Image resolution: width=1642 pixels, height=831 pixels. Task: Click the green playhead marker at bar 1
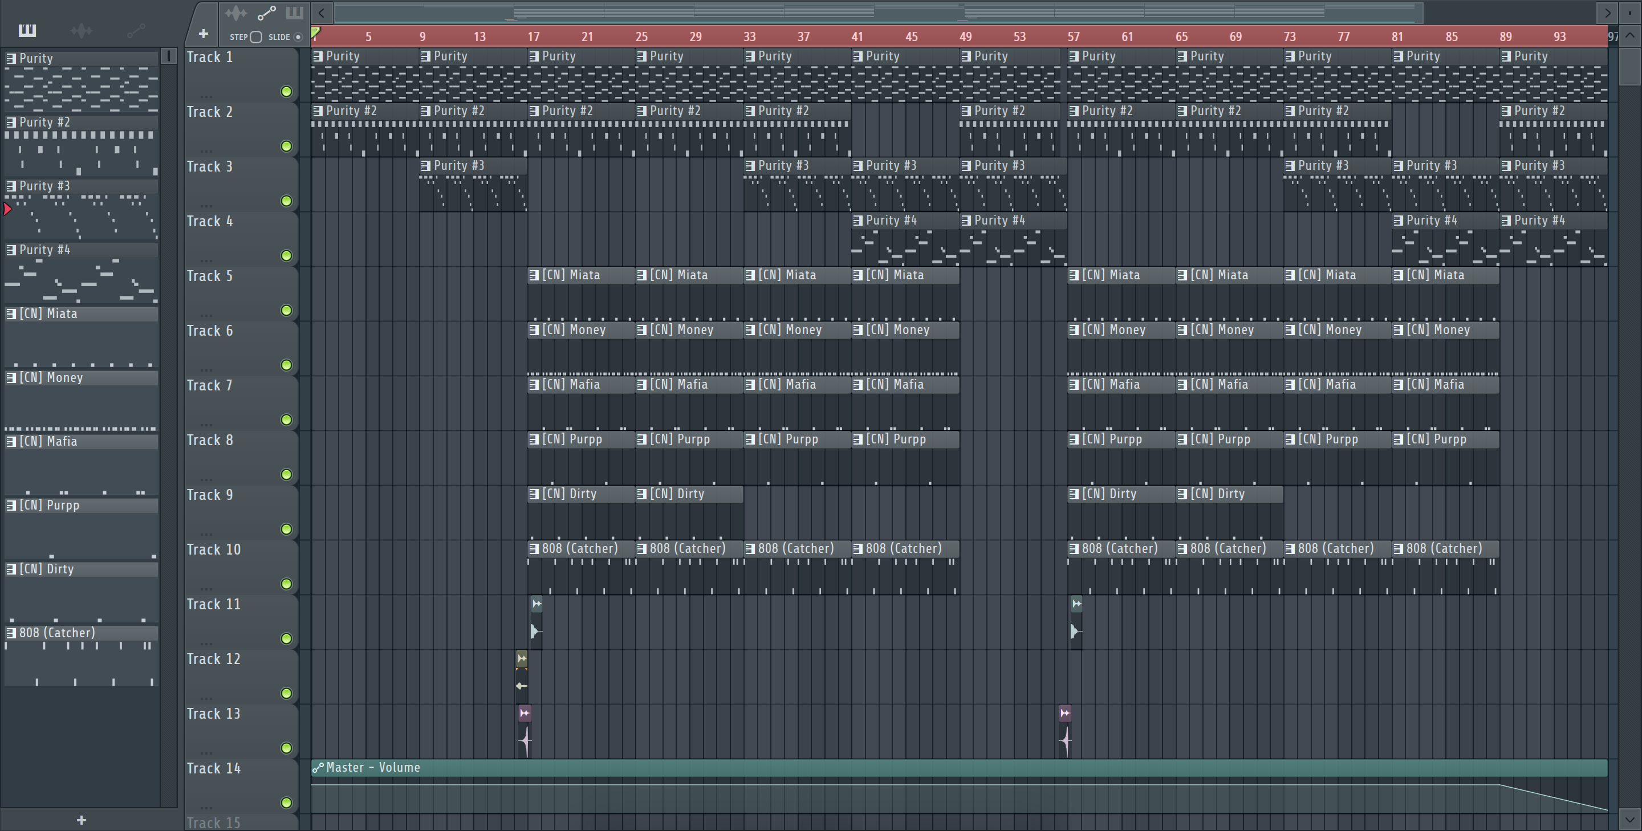(315, 33)
